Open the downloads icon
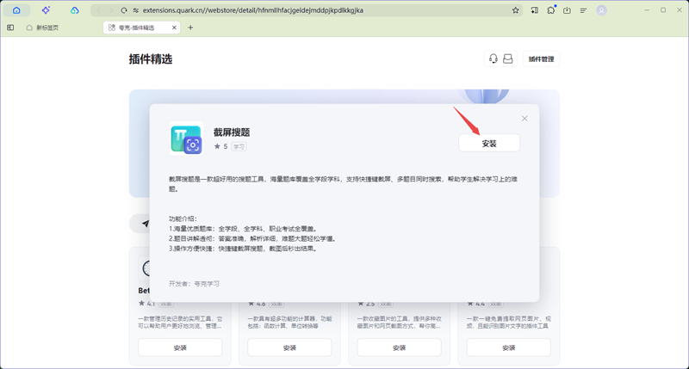Screen dimensions: 689x369 (567, 10)
